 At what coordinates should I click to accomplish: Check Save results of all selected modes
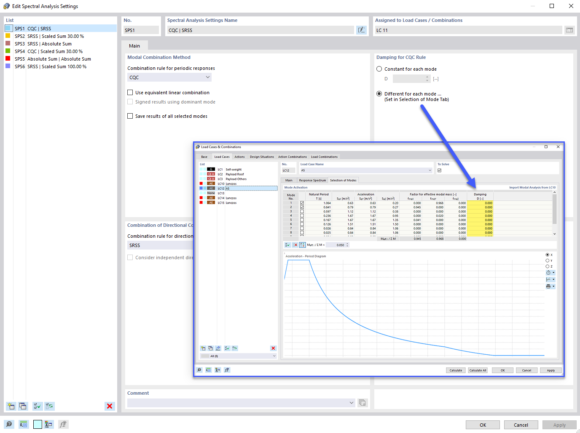[130, 116]
